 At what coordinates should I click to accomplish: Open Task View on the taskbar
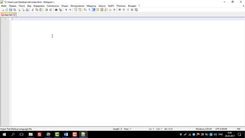(x=21, y=135)
